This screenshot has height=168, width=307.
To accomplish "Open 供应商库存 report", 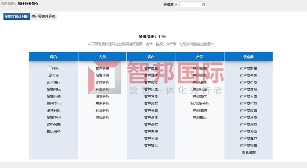I will click(x=249, y=139).
